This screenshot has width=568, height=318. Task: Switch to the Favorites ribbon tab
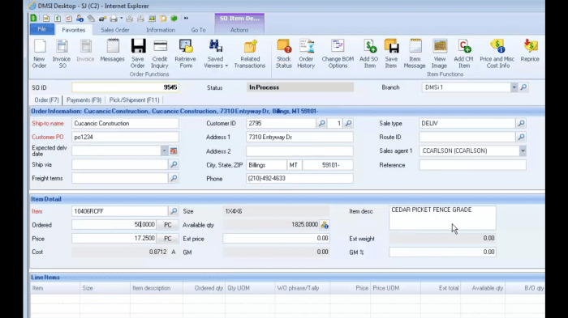(x=74, y=30)
